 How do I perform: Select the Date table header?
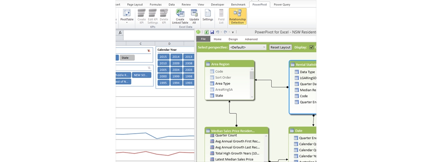click(302, 131)
